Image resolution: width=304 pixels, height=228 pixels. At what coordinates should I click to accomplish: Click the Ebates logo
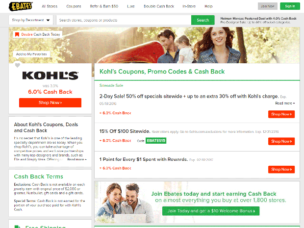pyautogui.click(x=21, y=6)
